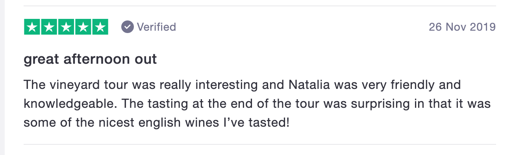Image resolution: width=515 pixels, height=155 pixels.
Task: Open the review titled great afternoon out
Action: (90, 59)
